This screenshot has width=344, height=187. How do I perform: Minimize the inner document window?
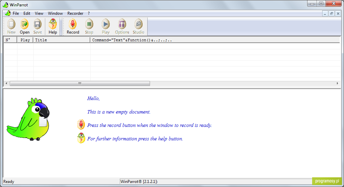pyautogui.click(x=325, y=14)
